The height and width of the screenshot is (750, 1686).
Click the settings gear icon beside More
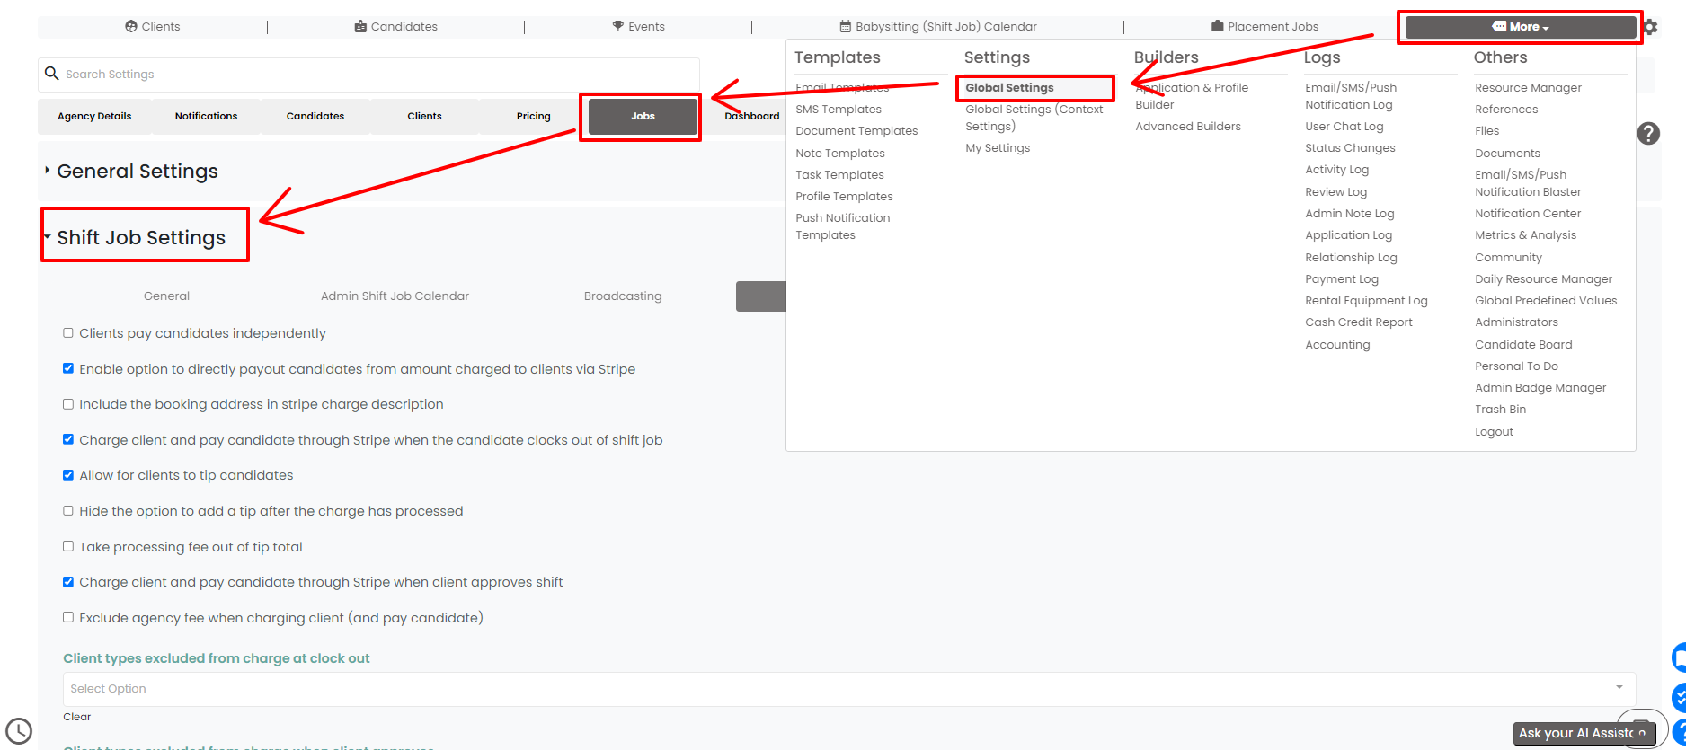click(1650, 27)
